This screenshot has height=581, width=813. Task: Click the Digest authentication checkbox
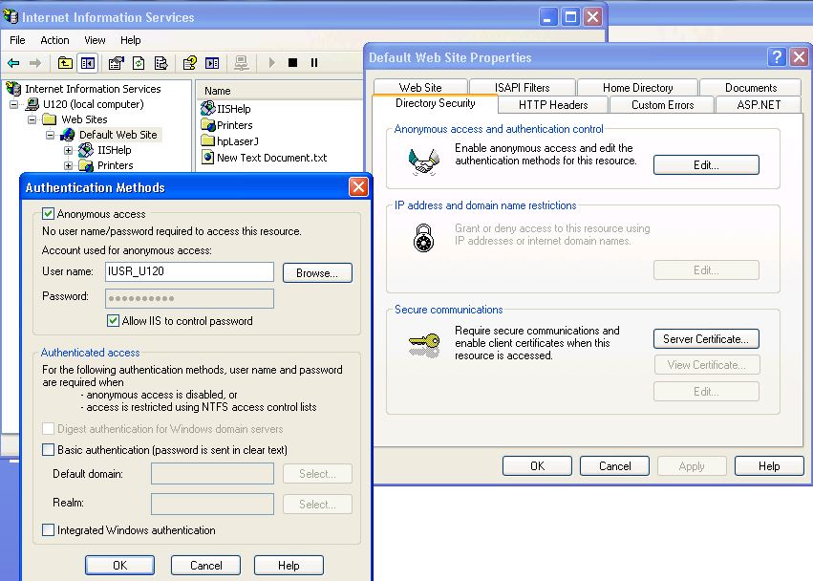pos(48,428)
